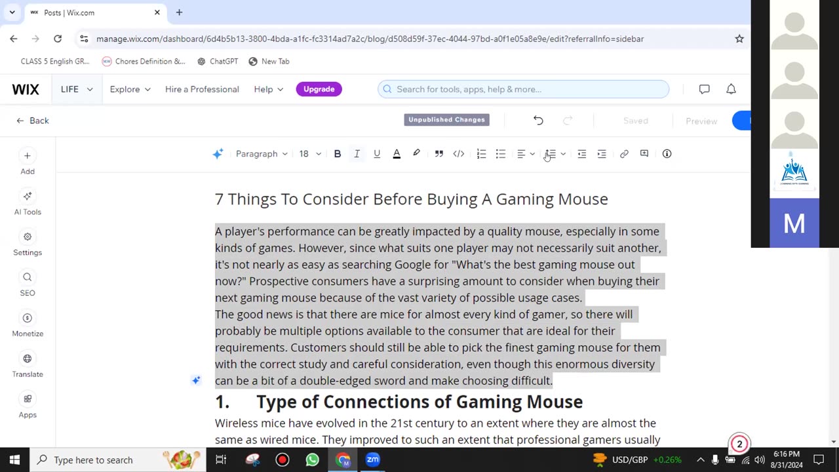The height and width of the screenshot is (472, 839).
Task: Open the text color picker
Action: tap(397, 154)
